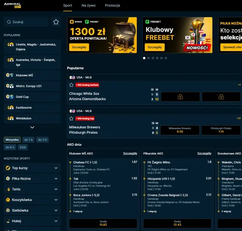Switch to the Na żywo tab

(x=88, y=6)
